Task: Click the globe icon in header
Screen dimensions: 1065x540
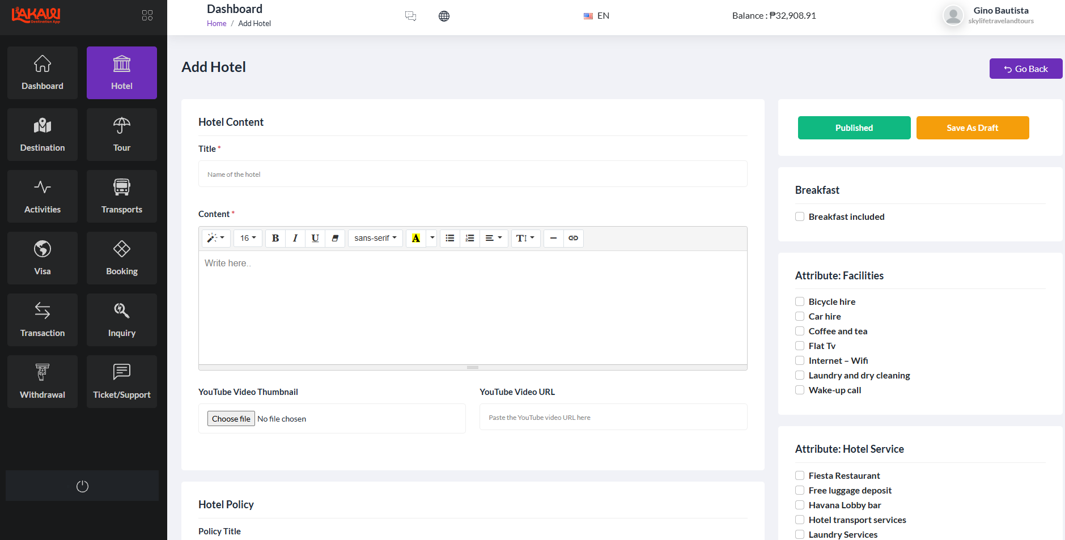Action: tap(444, 16)
